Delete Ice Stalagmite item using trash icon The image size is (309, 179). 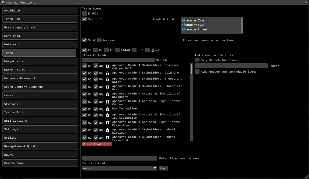tap(107, 115)
